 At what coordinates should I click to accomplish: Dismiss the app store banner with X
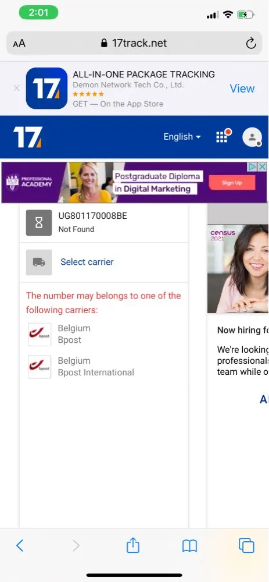(16, 88)
